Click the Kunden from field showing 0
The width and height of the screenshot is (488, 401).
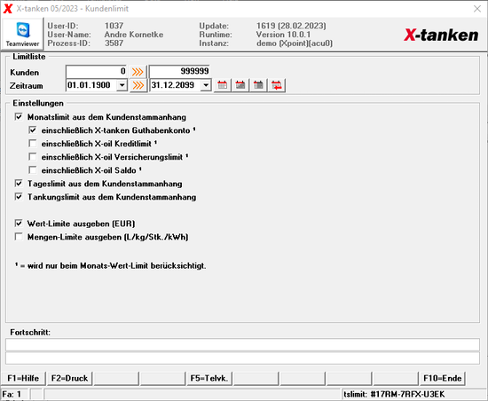point(97,72)
